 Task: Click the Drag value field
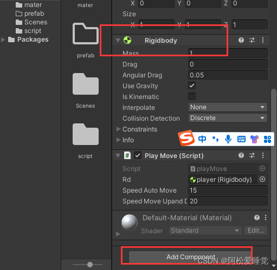pyautogui.click(x=228, y=64)
